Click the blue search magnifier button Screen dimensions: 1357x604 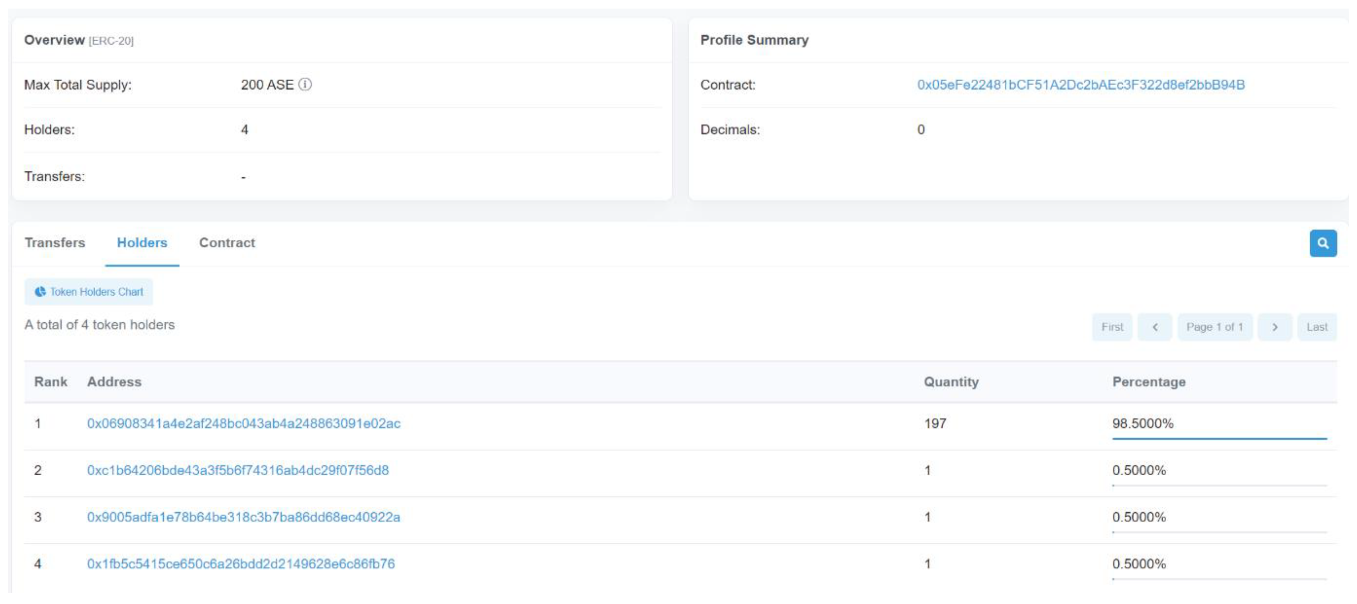(x=1322, y=243)
